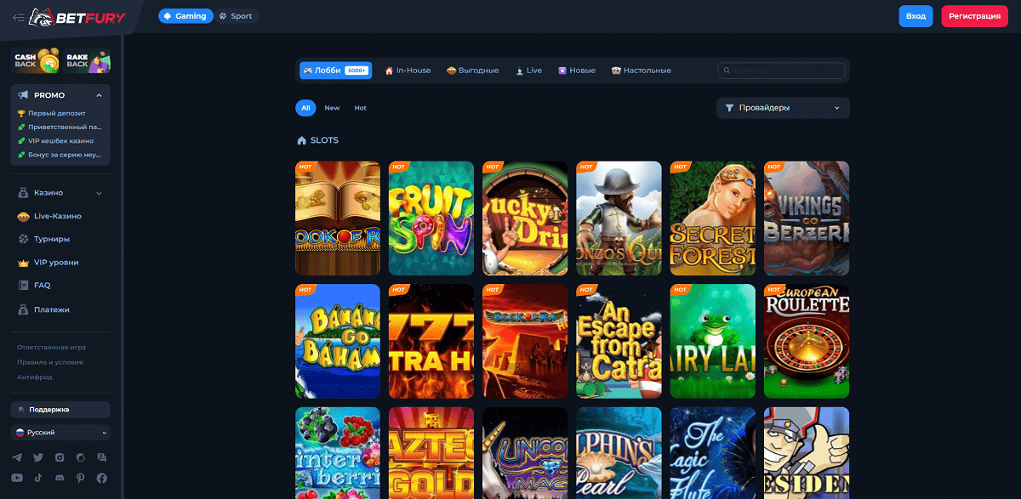
Task: Click the Вход login button
Action: (916, 16)
